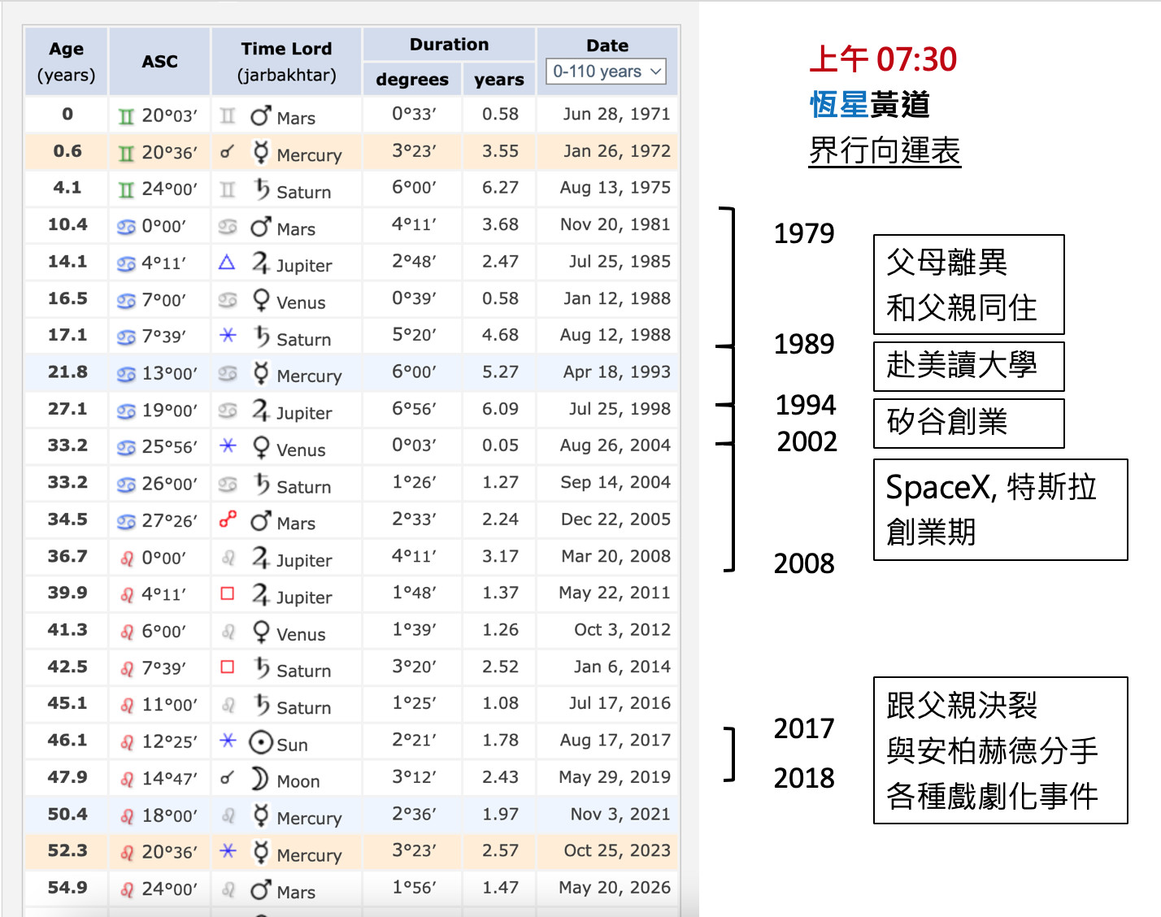Click the Leo sign at ASC 0°00′
Viewport: 1161px width, 917px height.
pos(127,558)
